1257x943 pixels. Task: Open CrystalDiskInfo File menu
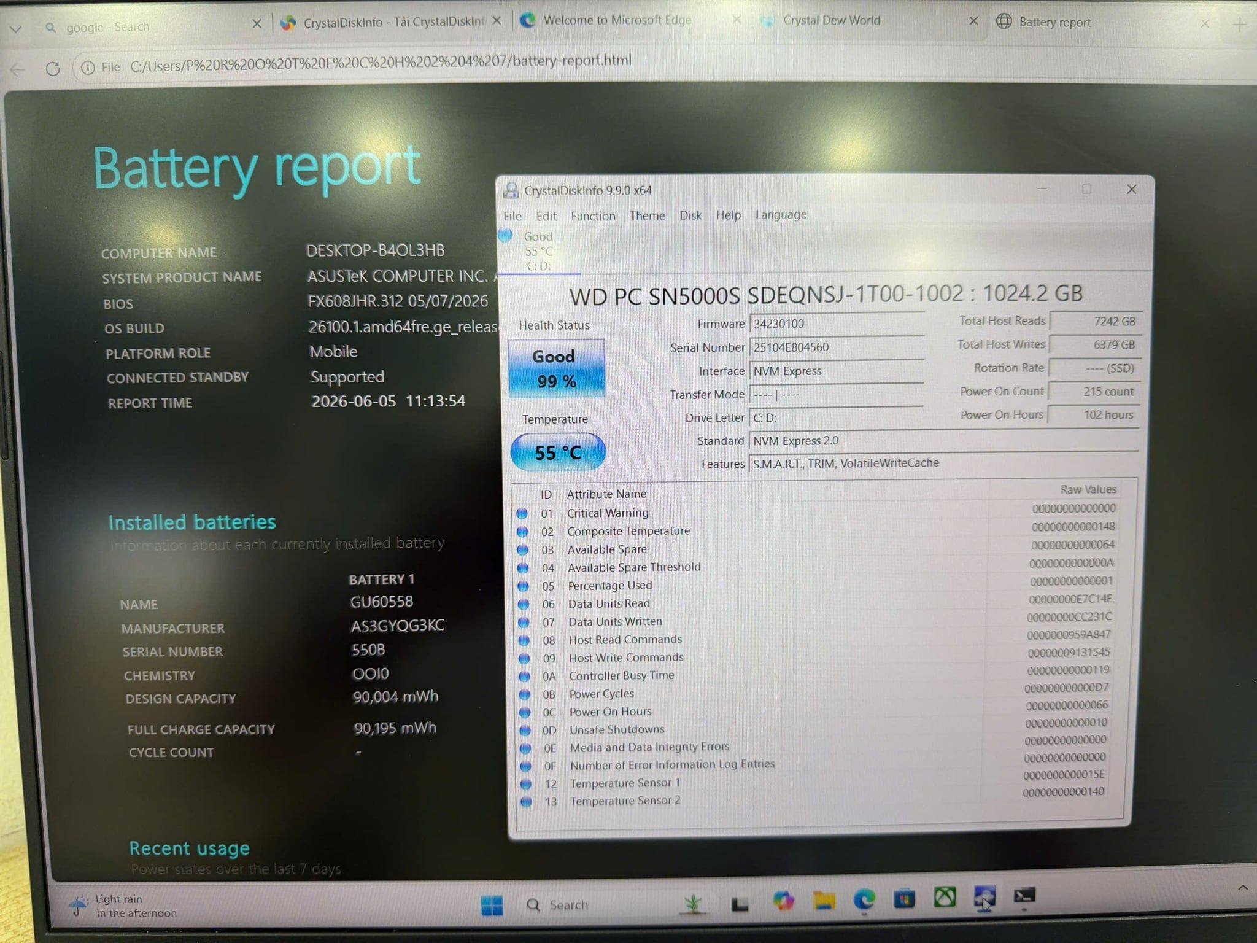512,216
